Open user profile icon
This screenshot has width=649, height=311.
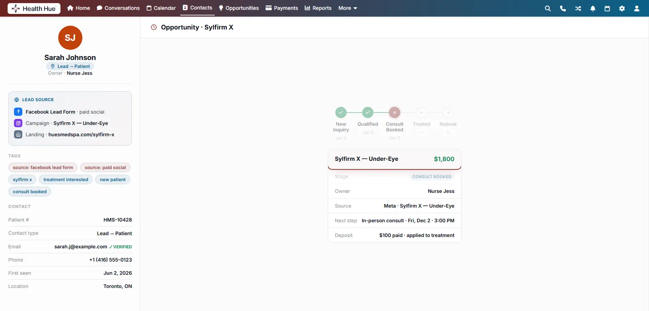coord(637,8)
